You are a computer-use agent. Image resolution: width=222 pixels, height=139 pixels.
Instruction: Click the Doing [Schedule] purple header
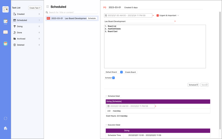coord(158,102)
